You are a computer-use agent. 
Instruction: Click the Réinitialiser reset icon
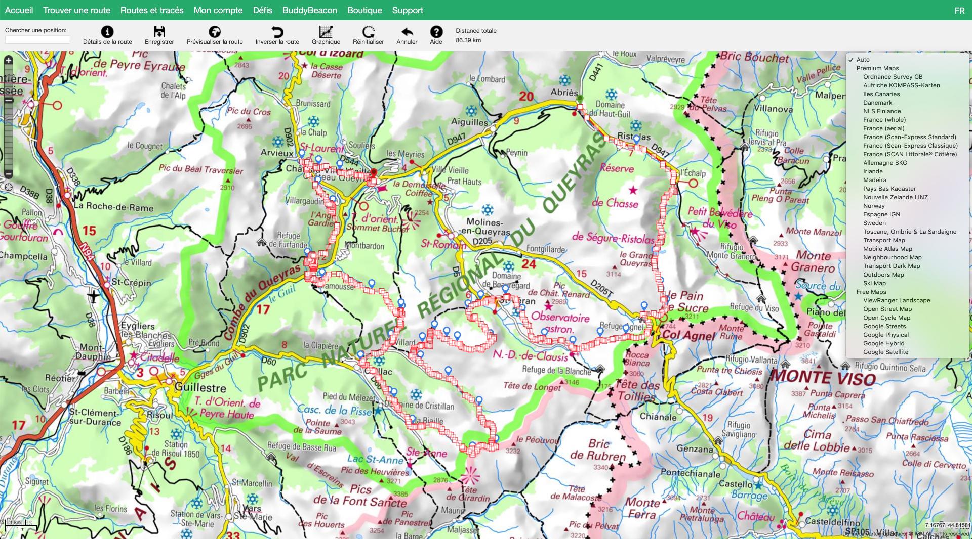coord(369,32)
